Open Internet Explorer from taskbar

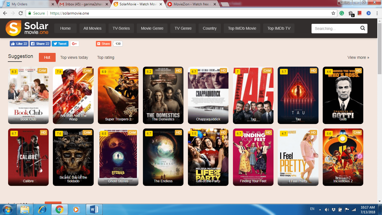[42, 209]
